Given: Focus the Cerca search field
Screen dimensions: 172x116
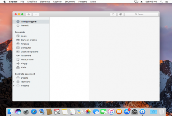Looking at the screenshot, I should [141, 14].
